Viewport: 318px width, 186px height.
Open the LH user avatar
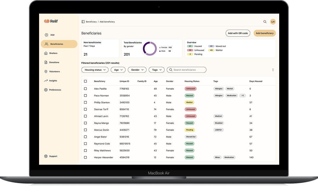tap(273, 22)
